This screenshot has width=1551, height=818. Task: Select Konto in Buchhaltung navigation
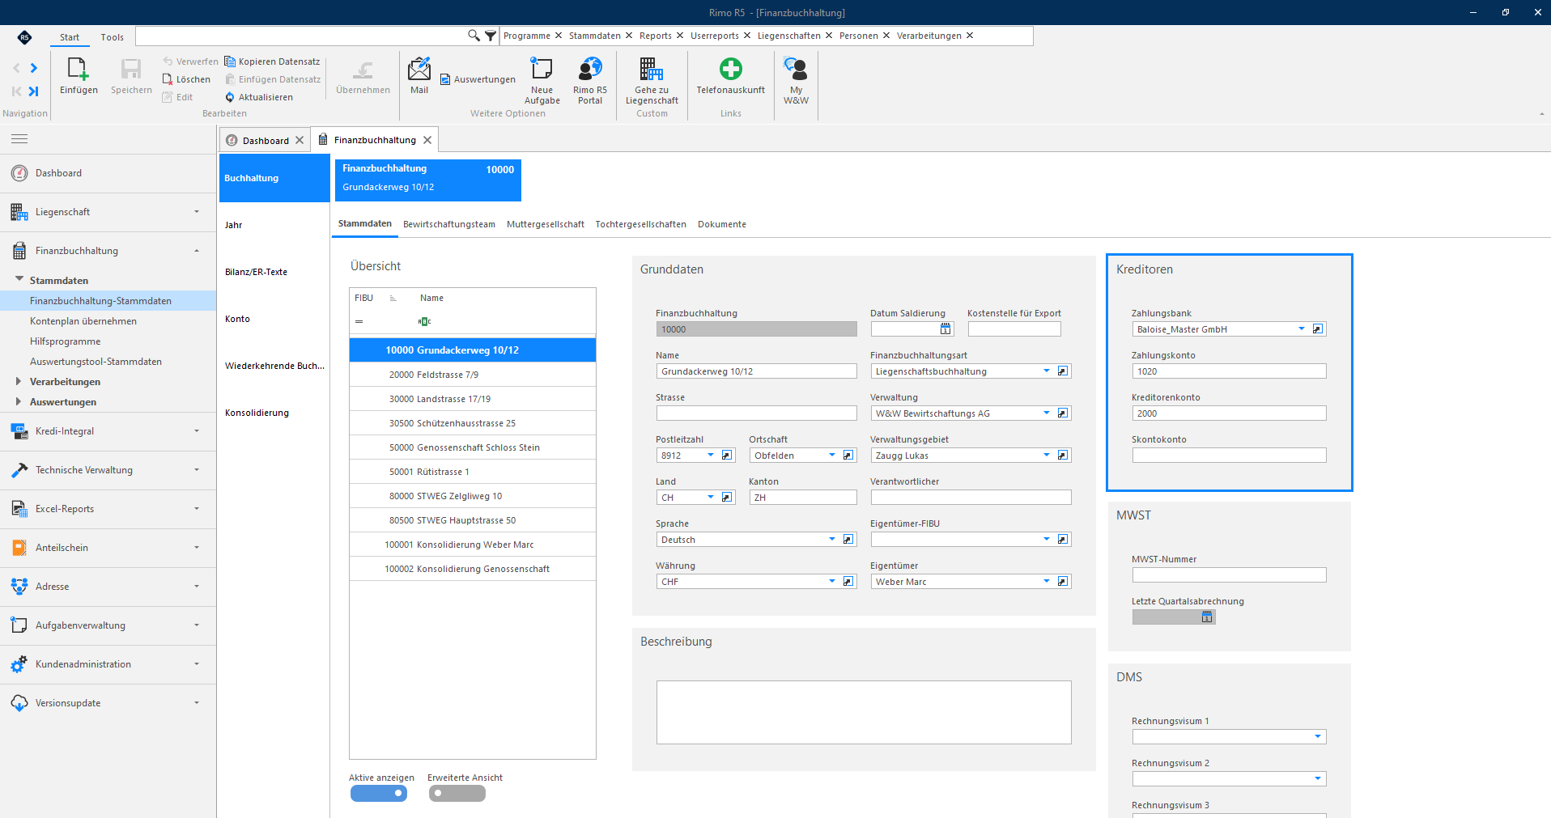[x=237, y=319]
